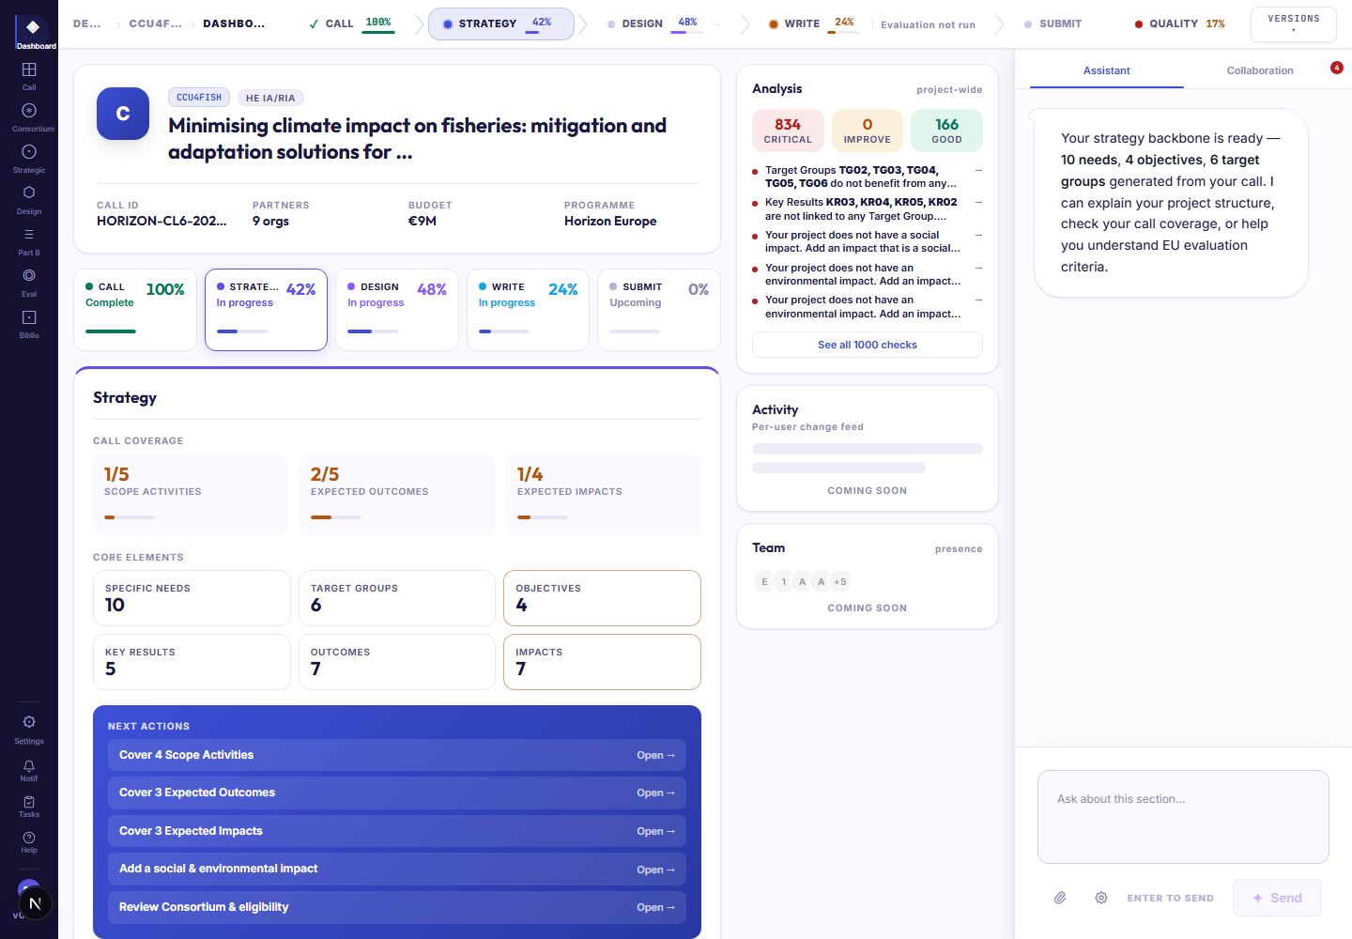Click the CCU4F… breadcrumb

(x=155, y=23)
